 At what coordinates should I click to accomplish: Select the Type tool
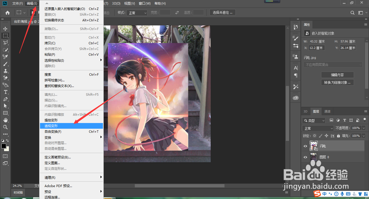pyautogui.click(x=5, y=92)
